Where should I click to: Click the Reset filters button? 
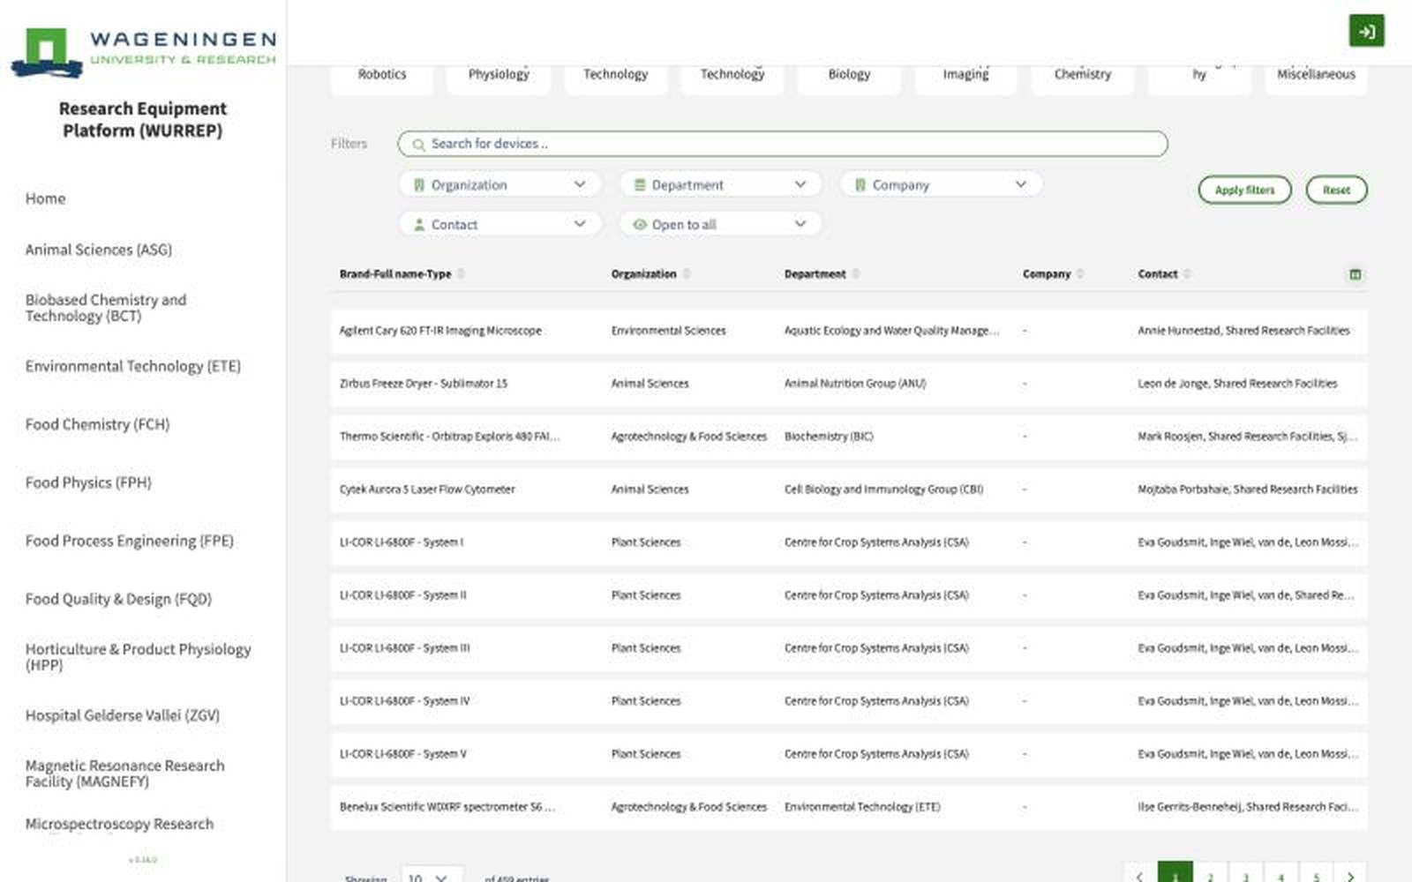tap(1336, 190)
